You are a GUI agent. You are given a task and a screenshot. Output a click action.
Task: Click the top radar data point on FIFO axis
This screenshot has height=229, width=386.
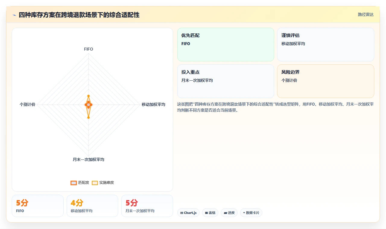tap(88, 96)
